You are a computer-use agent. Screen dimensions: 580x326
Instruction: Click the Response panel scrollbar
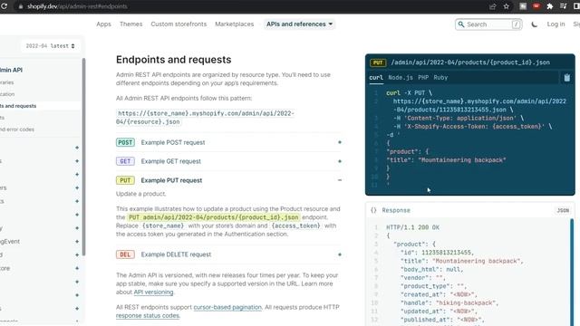pyautogui.click(x=572, y=272)
